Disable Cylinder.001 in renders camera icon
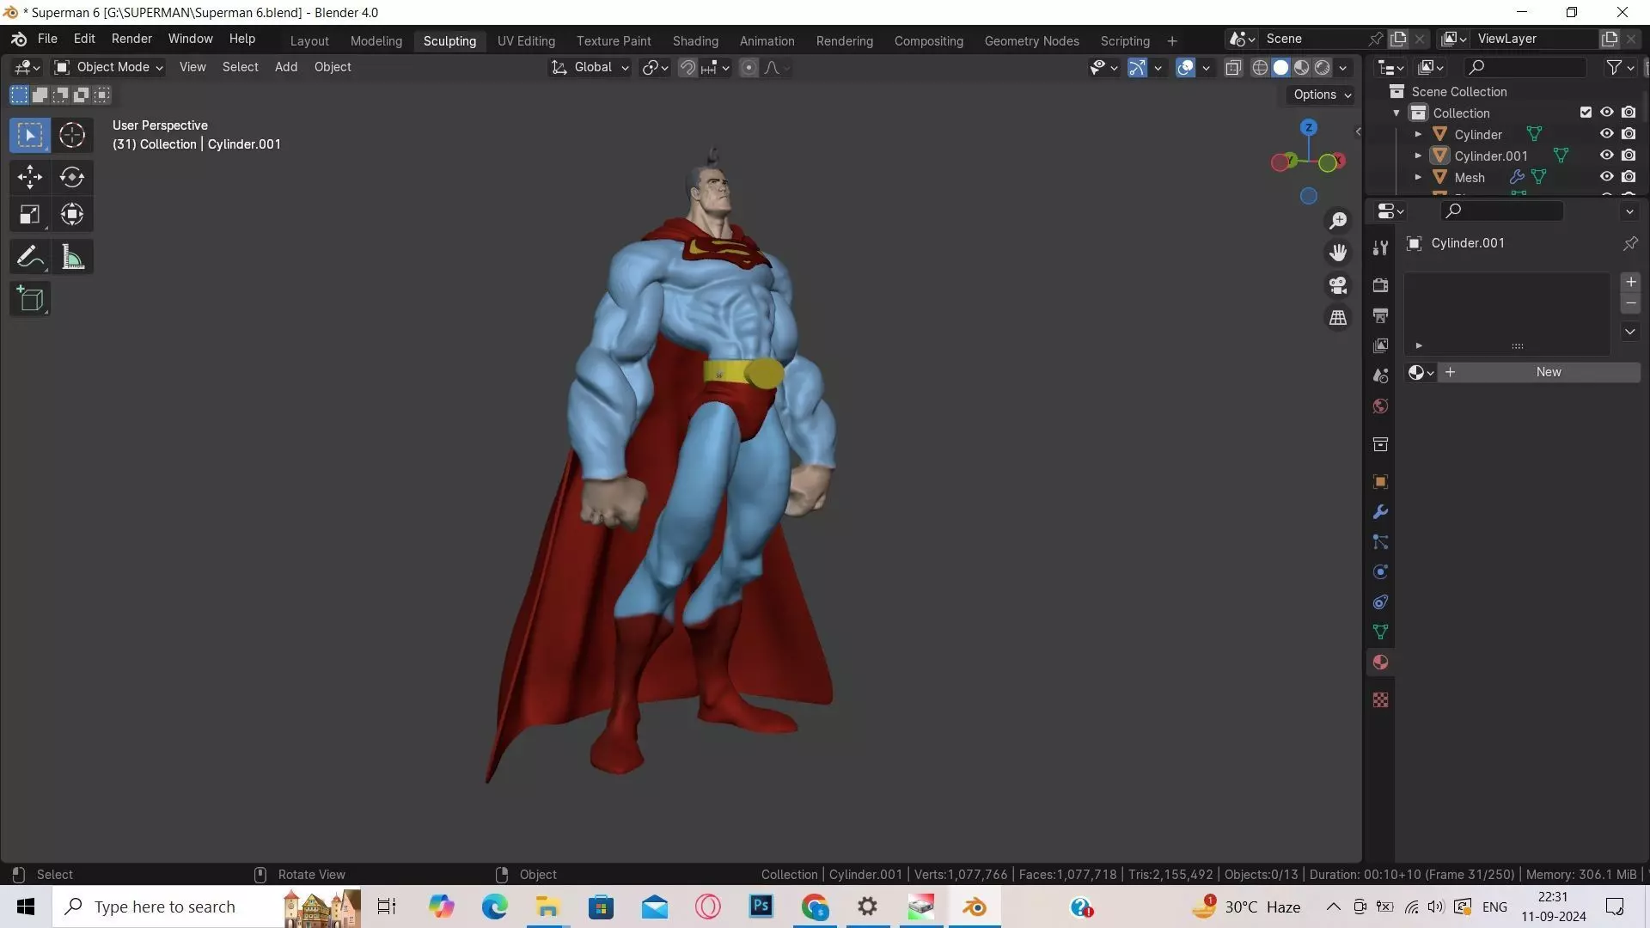1650x928 pixels. (1629, 156)
